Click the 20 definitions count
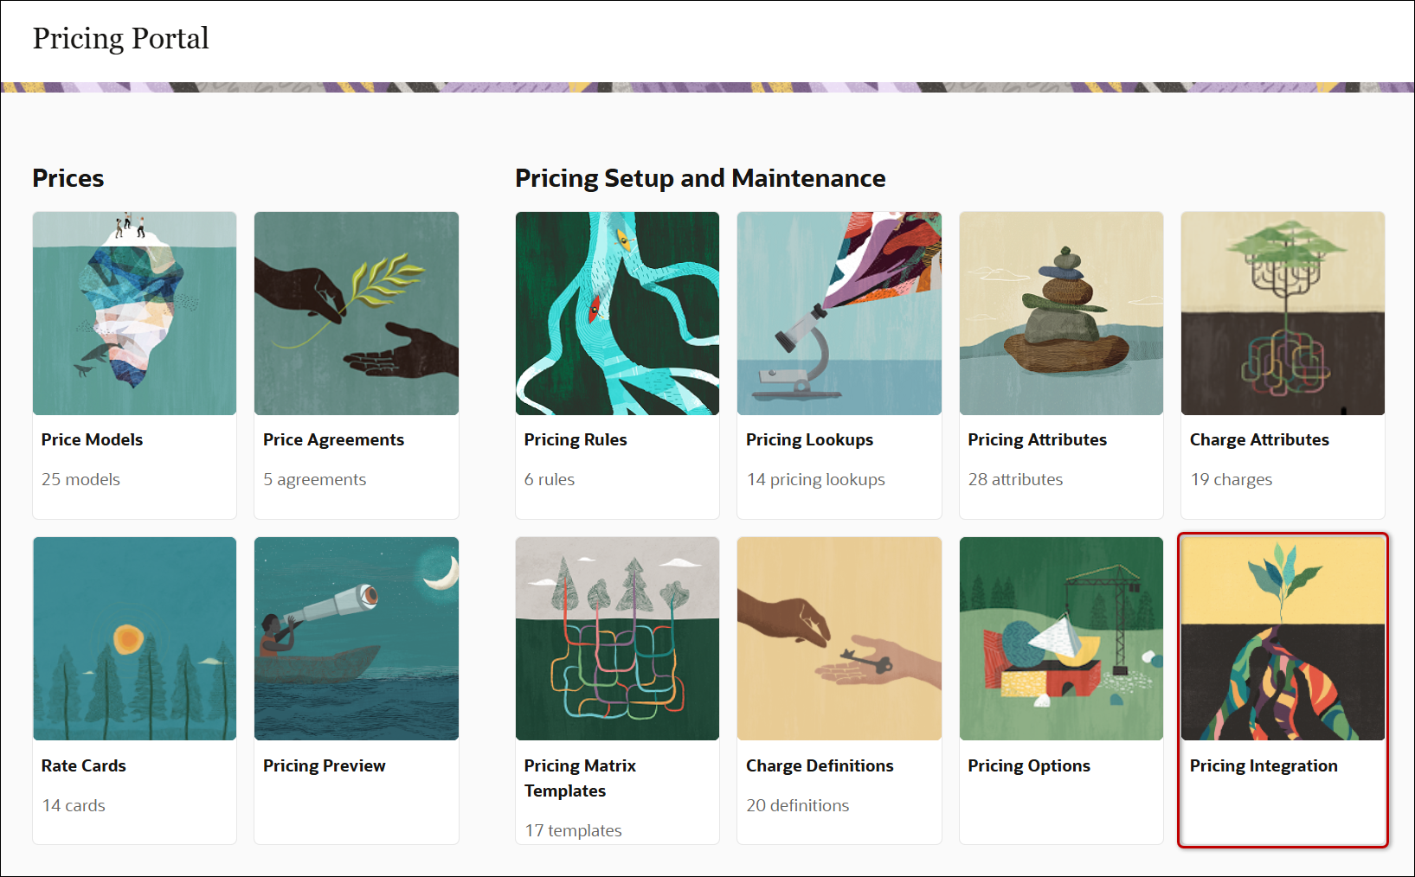The image size is (1415, 877). (x=797, y=805)
